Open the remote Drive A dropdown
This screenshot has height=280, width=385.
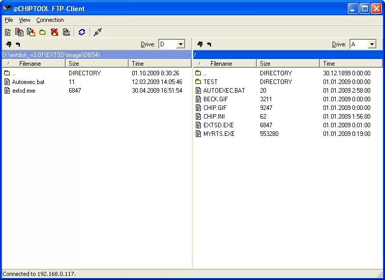[372, 44]
